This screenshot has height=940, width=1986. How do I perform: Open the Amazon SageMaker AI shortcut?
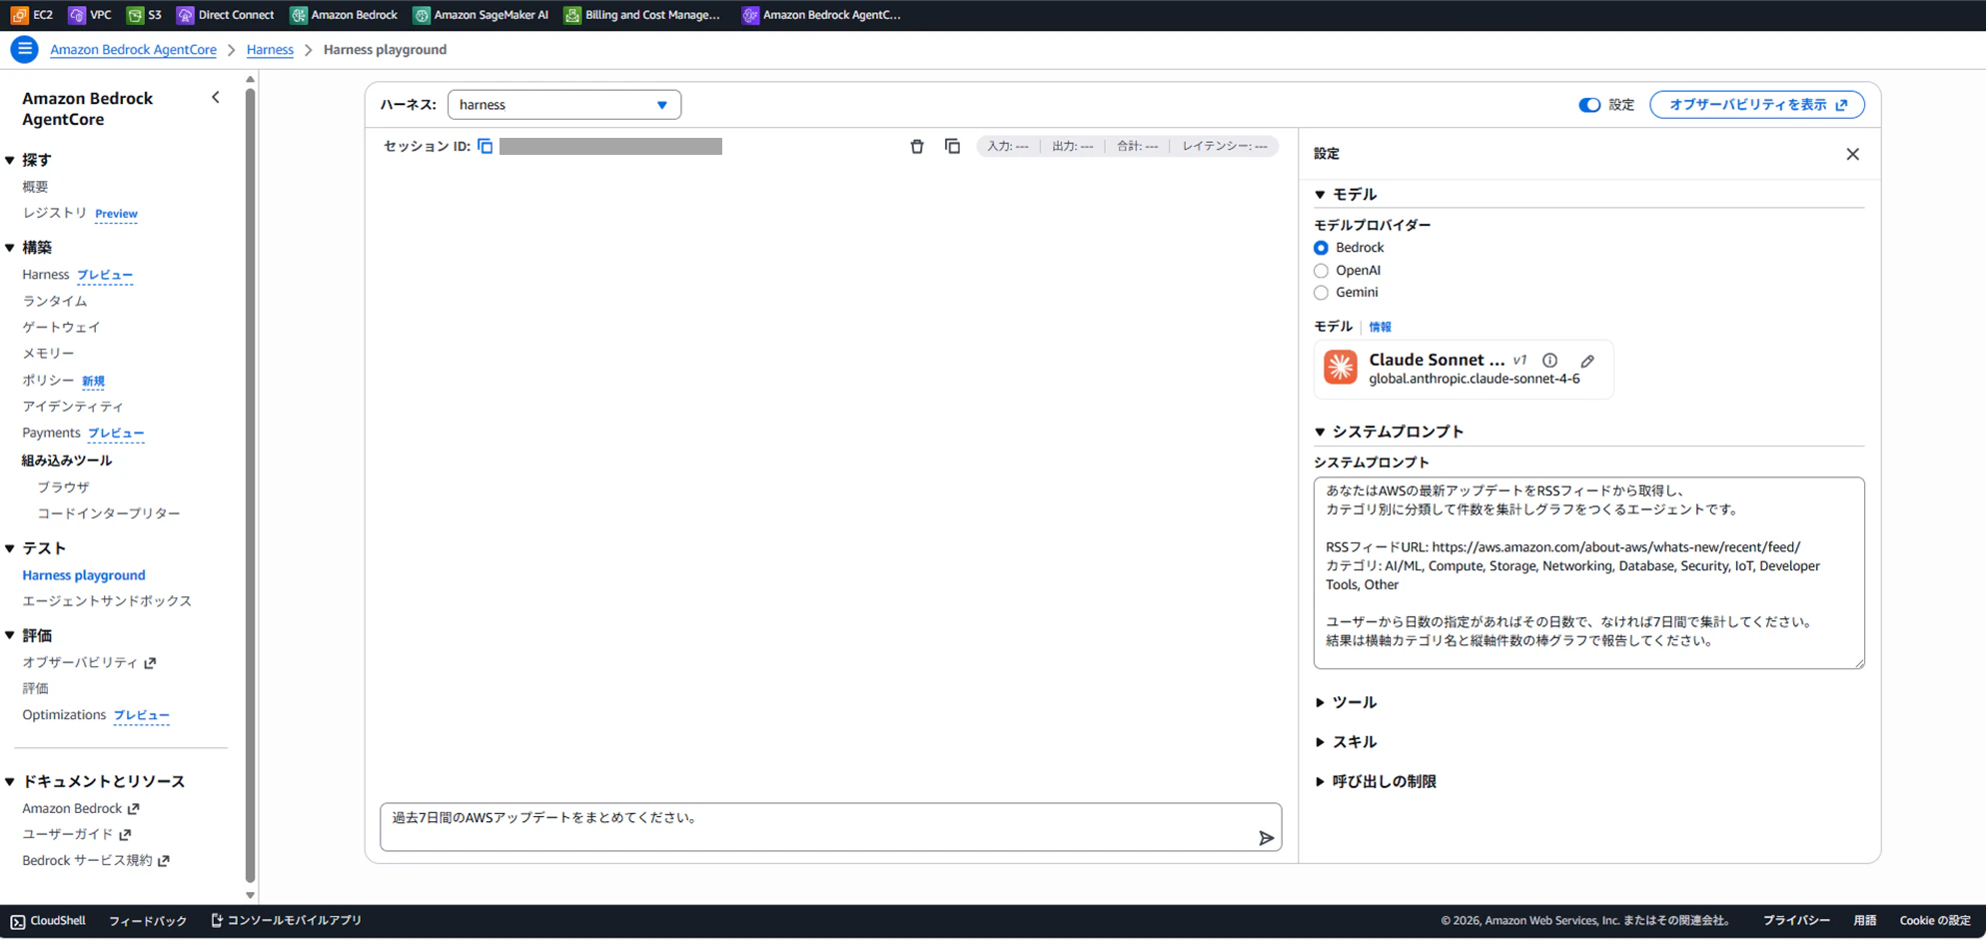pyautogui.click(x=481, y=15)
